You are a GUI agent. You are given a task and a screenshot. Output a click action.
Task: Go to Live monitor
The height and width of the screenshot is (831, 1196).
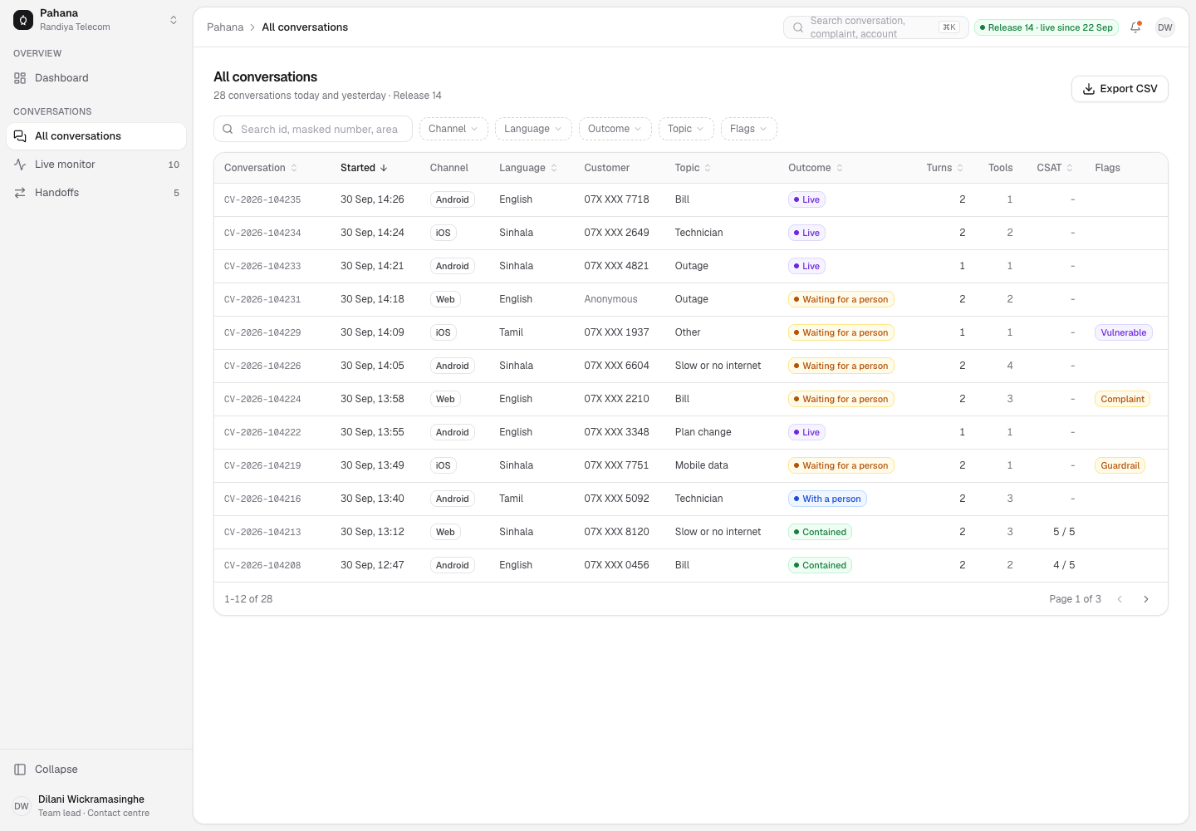click(x=96, y=165)
